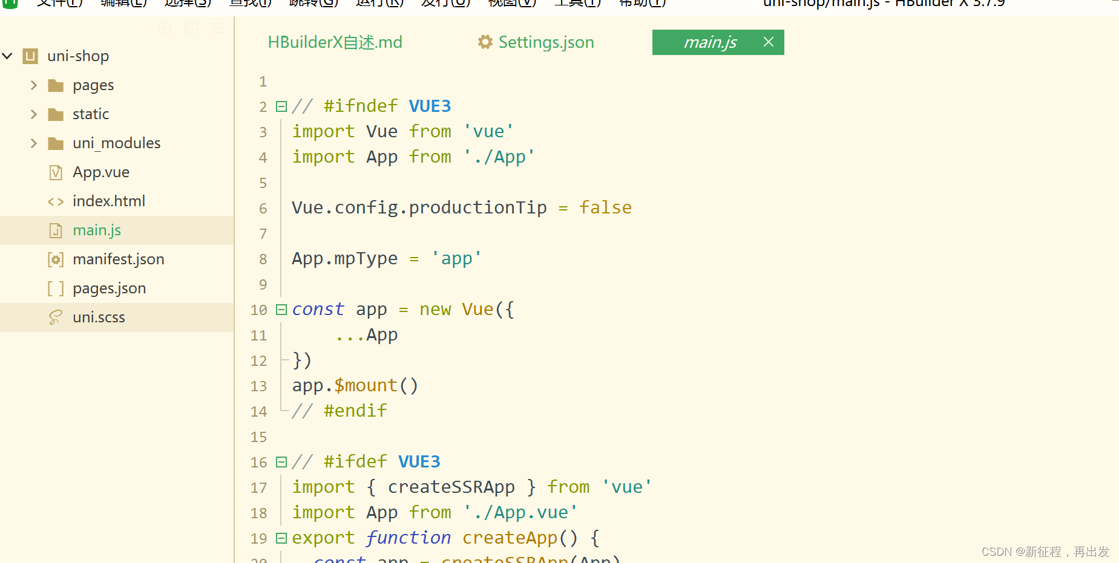Image resolution: width=1119 pixels, height=563 pixels.
Task: Expand the uni_modules folder chevron
Action: click(x=34, y=143)
